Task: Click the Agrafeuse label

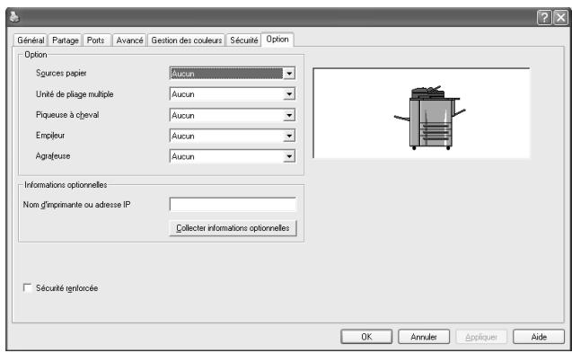Action: (53, 156)
